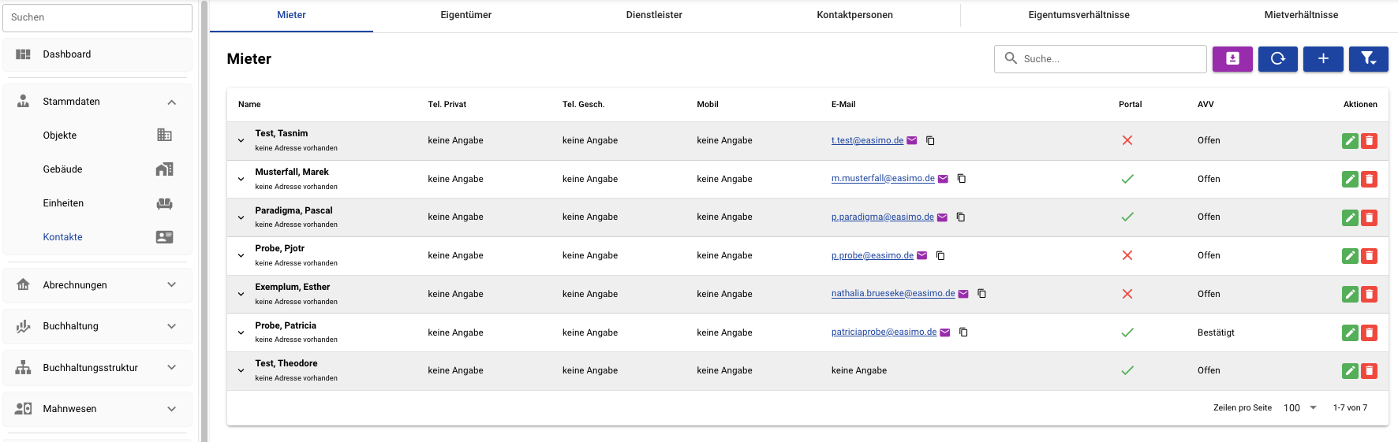Collapse the Stammdaten sidebar section
Viewport: 1398px width, 442px height.
(171, 102)
